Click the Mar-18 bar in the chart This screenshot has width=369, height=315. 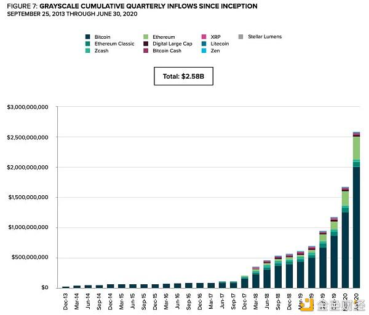point(256,278)
